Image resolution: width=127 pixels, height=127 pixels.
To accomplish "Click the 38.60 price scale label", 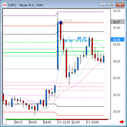I will 117,61.
